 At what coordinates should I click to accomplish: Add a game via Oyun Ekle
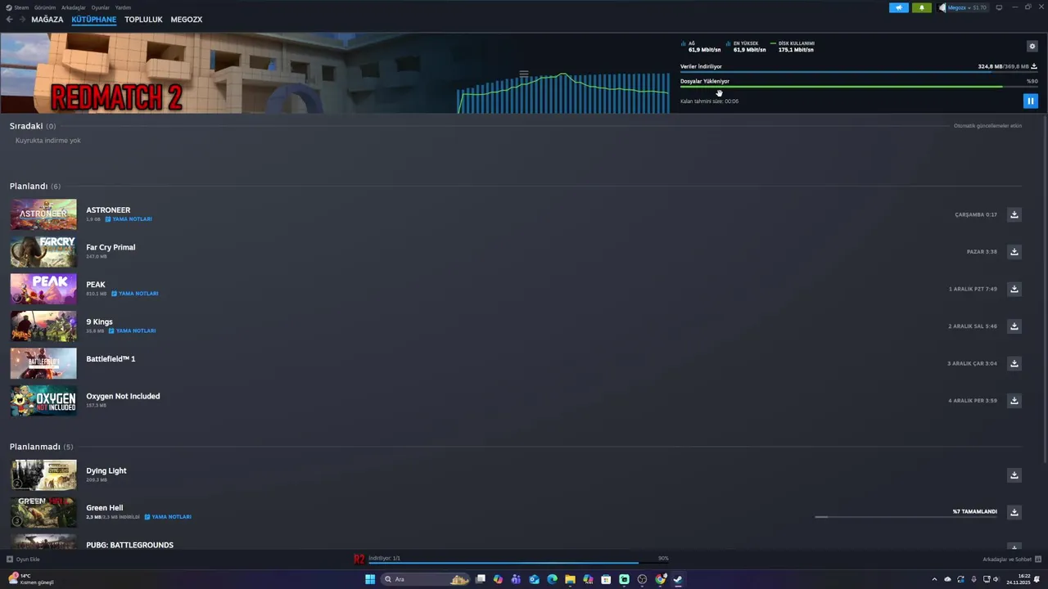point(23,560)
